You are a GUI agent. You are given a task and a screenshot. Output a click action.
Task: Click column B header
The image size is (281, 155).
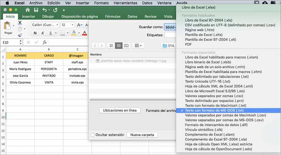[49, 49]
